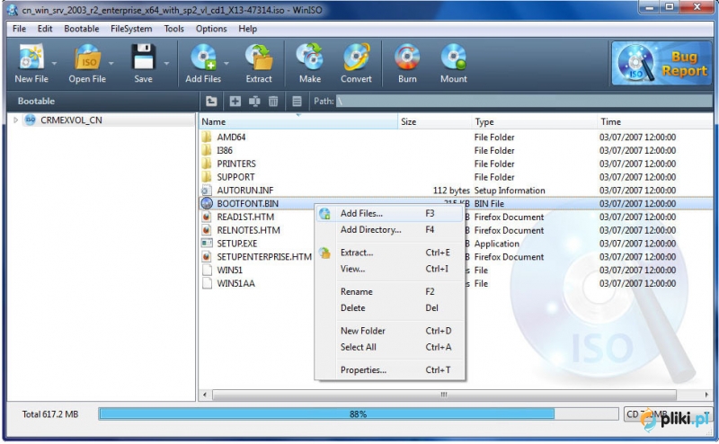Open the Open File dropdown arrow

click(111, 63)
